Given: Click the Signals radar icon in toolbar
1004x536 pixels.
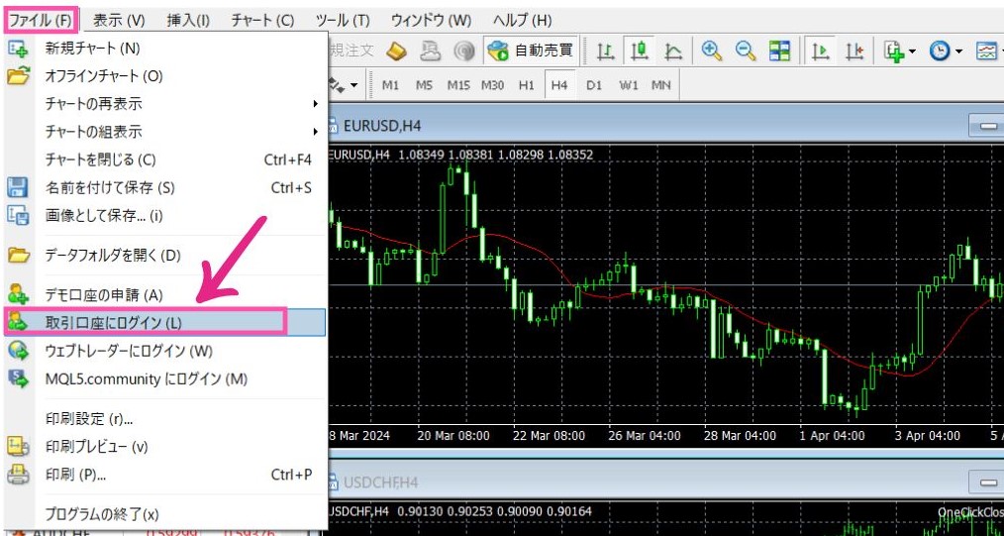Looking at the screenshot, I should [463, 50].
